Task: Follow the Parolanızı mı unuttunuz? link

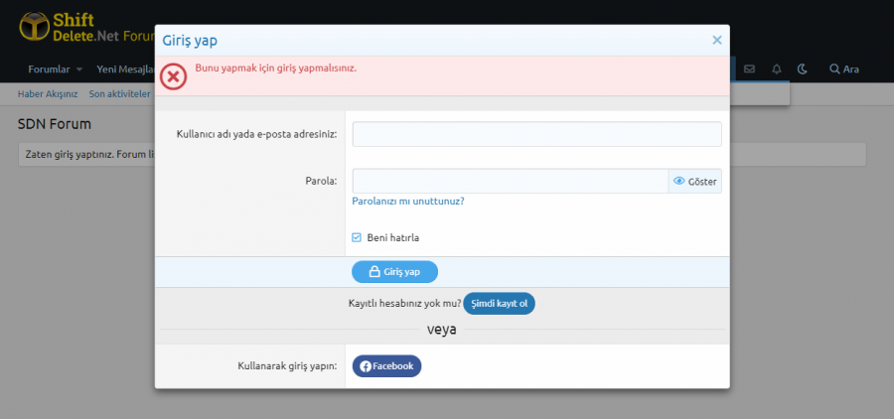Action: 408,202
